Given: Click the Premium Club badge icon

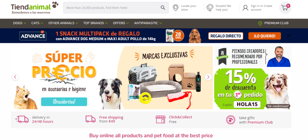Looking at the screenshot, I should 260,23.
